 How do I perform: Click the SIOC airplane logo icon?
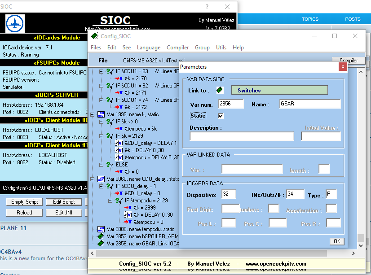15,23
